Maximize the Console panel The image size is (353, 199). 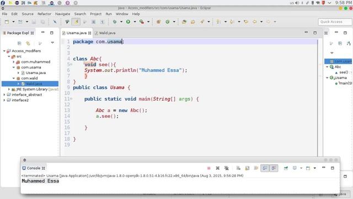332,168
